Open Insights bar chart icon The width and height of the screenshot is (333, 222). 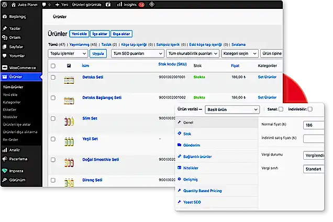120,5
